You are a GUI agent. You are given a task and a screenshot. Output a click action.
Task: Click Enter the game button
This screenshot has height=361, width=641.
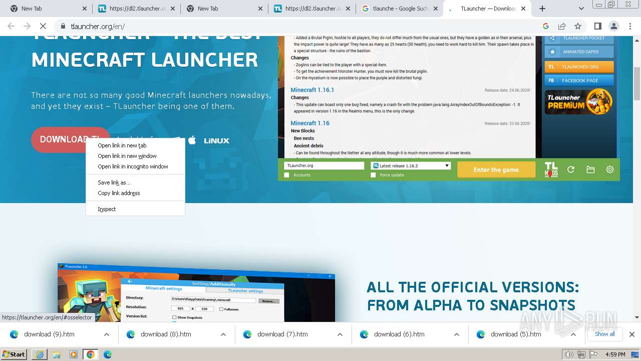pyautogui.click(x=496, y=169)
